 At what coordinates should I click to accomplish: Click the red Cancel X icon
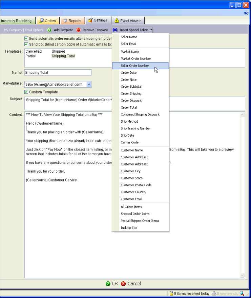(123, 283)
